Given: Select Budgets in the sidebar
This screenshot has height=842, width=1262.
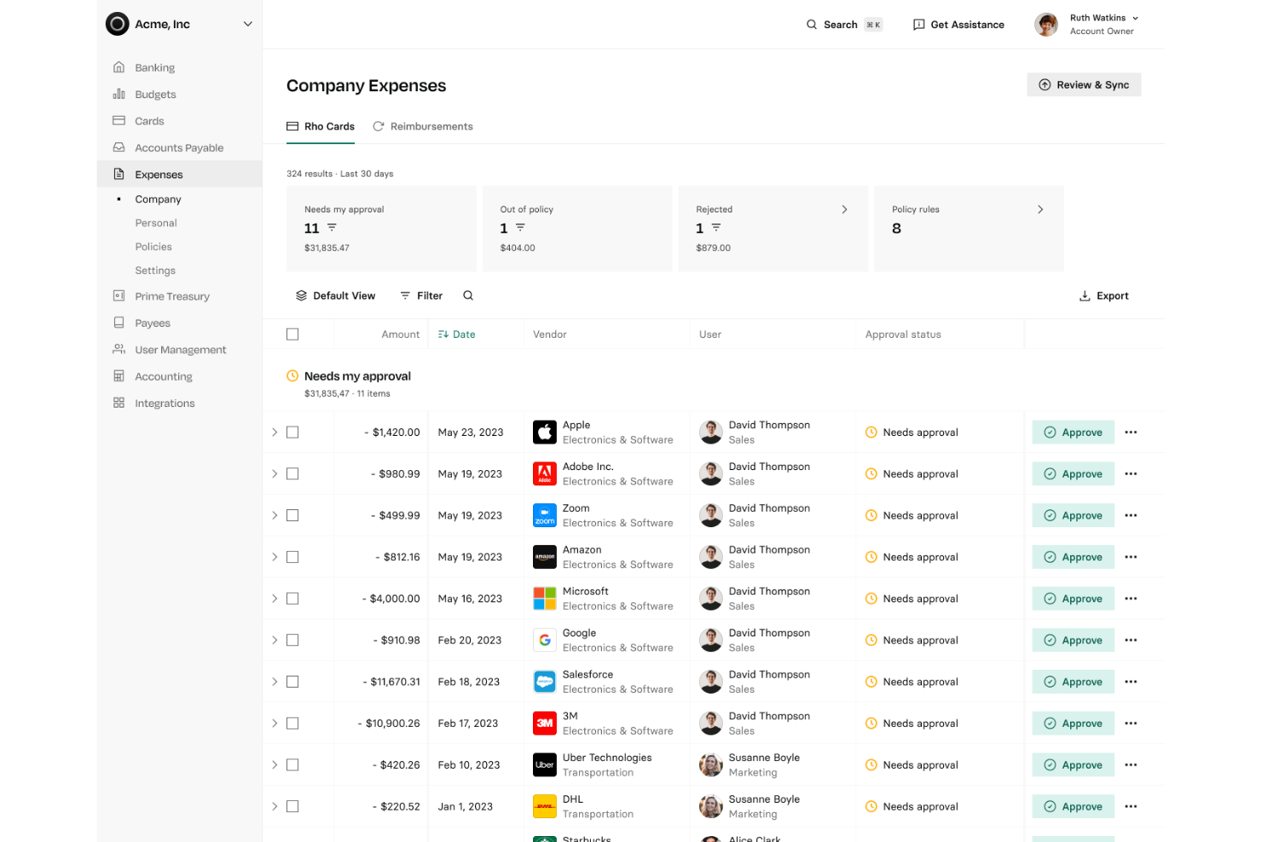Looking at the screenshot, I should tap(154, 94).
